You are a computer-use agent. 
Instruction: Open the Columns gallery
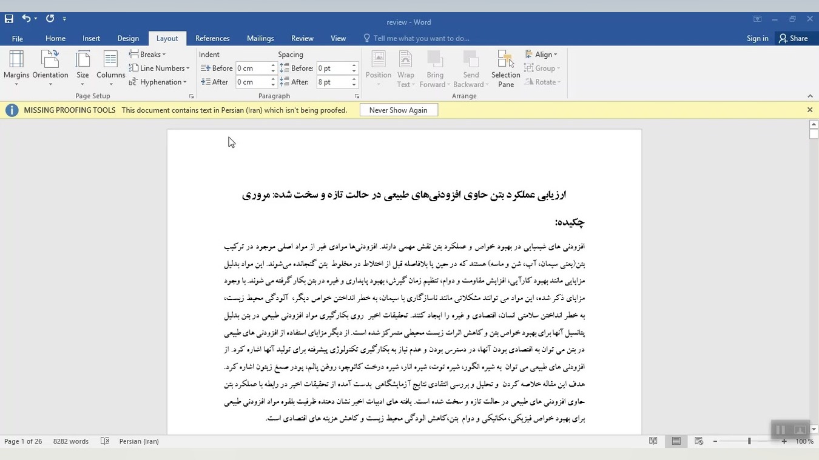(110, 68)
